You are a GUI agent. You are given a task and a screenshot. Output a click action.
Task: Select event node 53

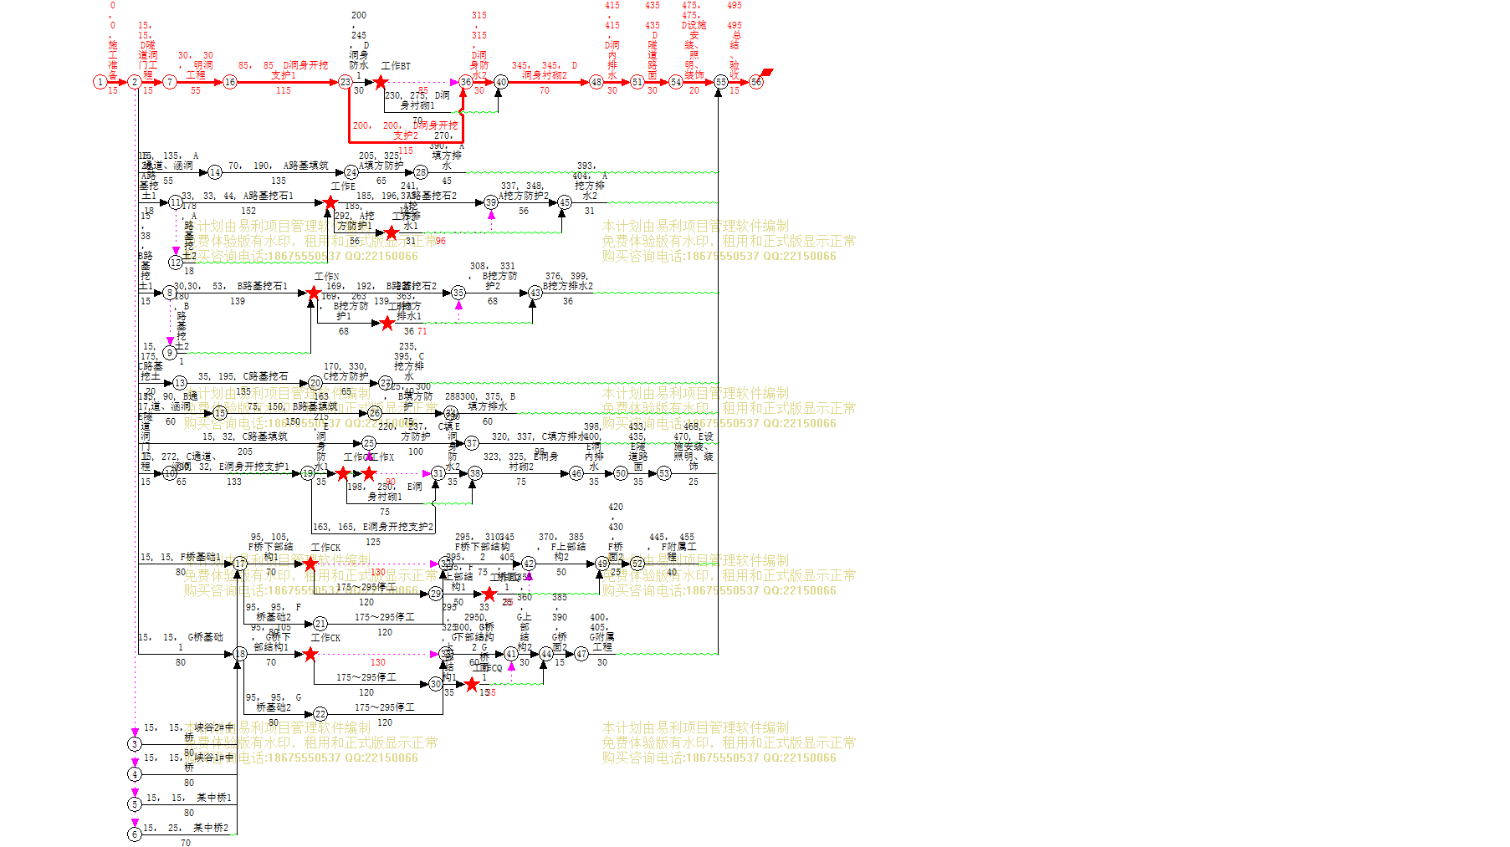tap(664, 473)
